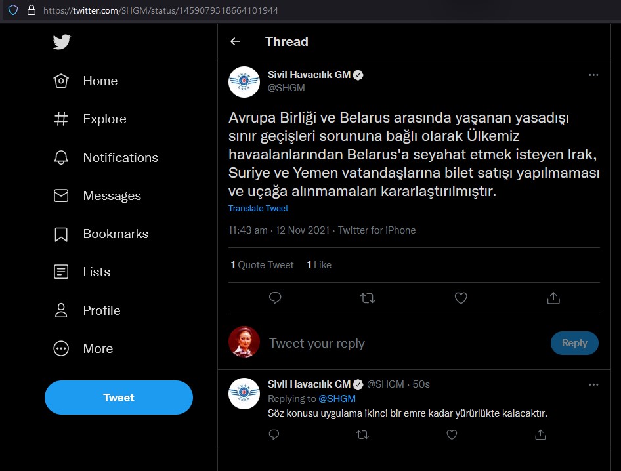Click the @SHGM handle under main tweet name

[x=286, y=88]
